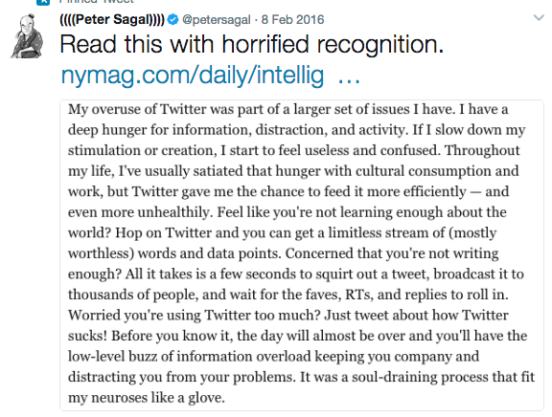Click 'My overuse of Twitter' opening line

click(x=139, y=109)
